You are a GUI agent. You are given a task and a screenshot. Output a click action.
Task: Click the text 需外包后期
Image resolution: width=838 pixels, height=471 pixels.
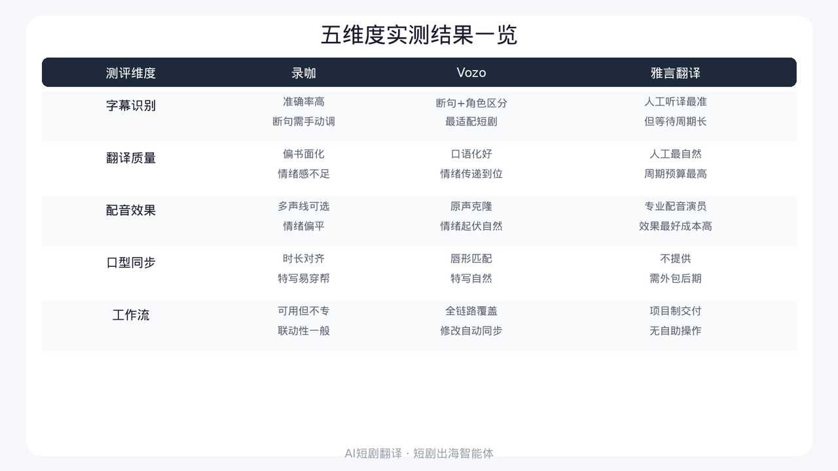(x=676, y=278)
